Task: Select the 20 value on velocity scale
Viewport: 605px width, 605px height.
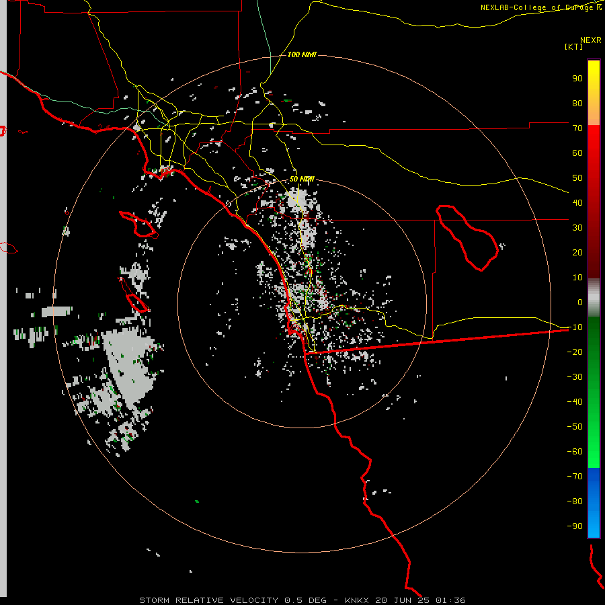Action: 577,253
